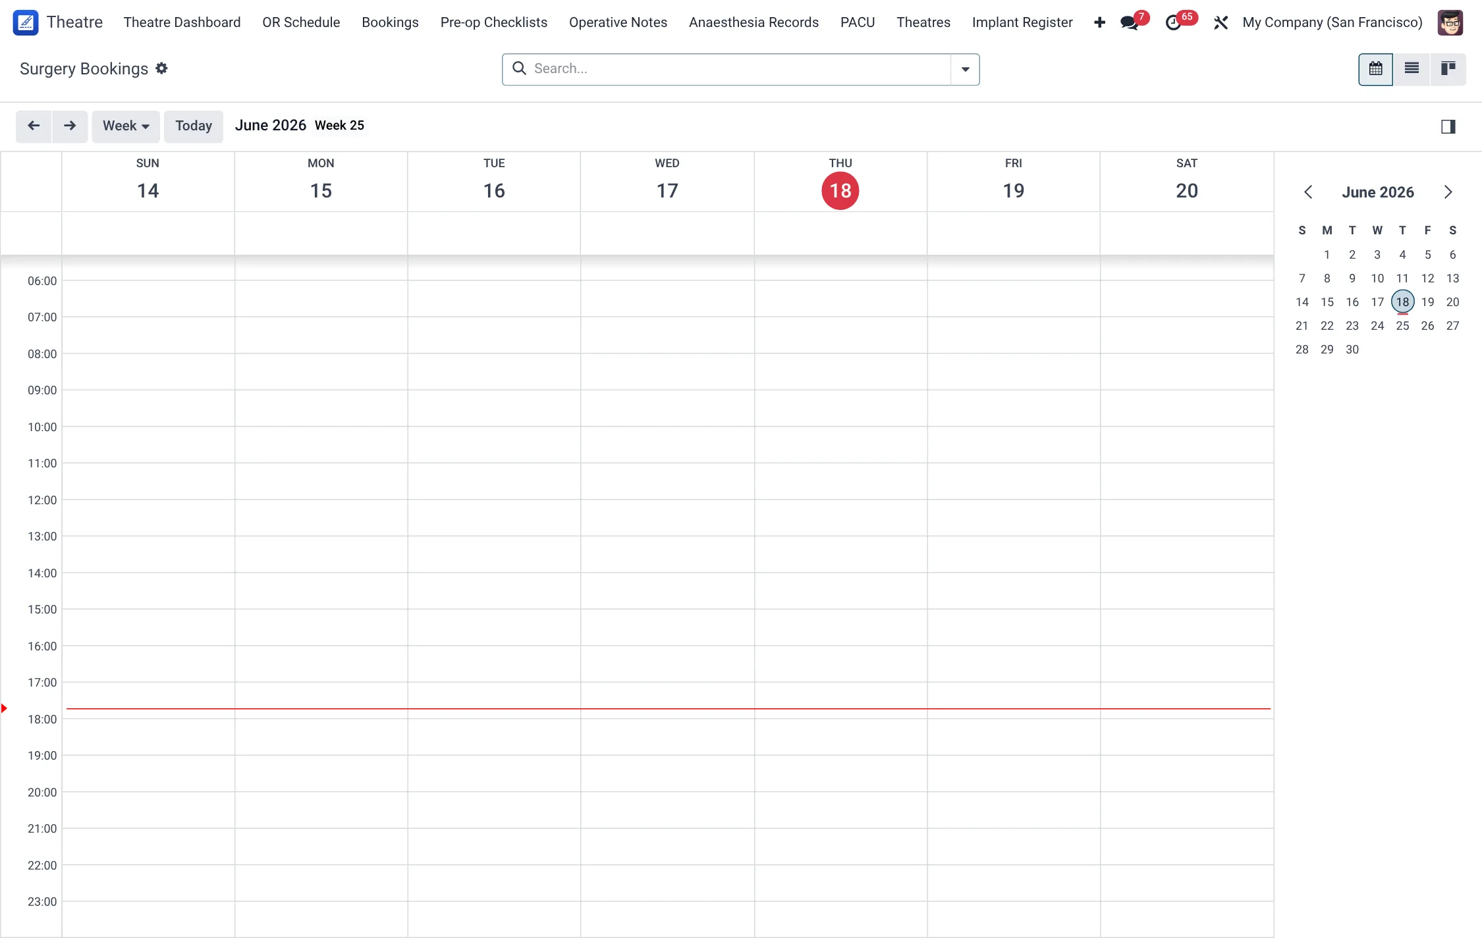Expand the Week scale dropdown
The height and width of the screenshot is (938, 1482).
126,126
